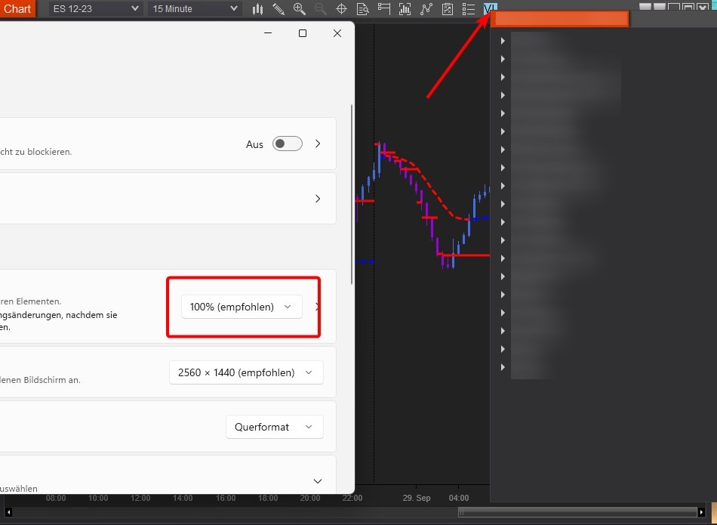Expand the topmost blurred entry in dropdown list
Image resolution: width=717 pixels, height=525 pixels.
[x=503, y=41]
